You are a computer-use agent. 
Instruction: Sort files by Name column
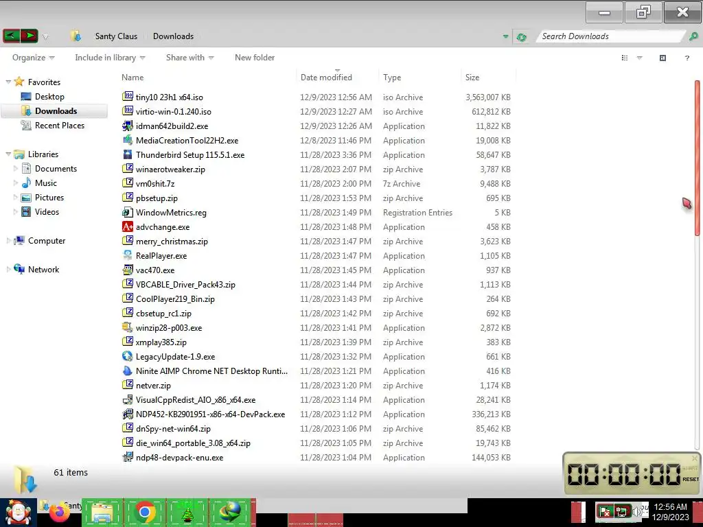click(x=132, y=77)
